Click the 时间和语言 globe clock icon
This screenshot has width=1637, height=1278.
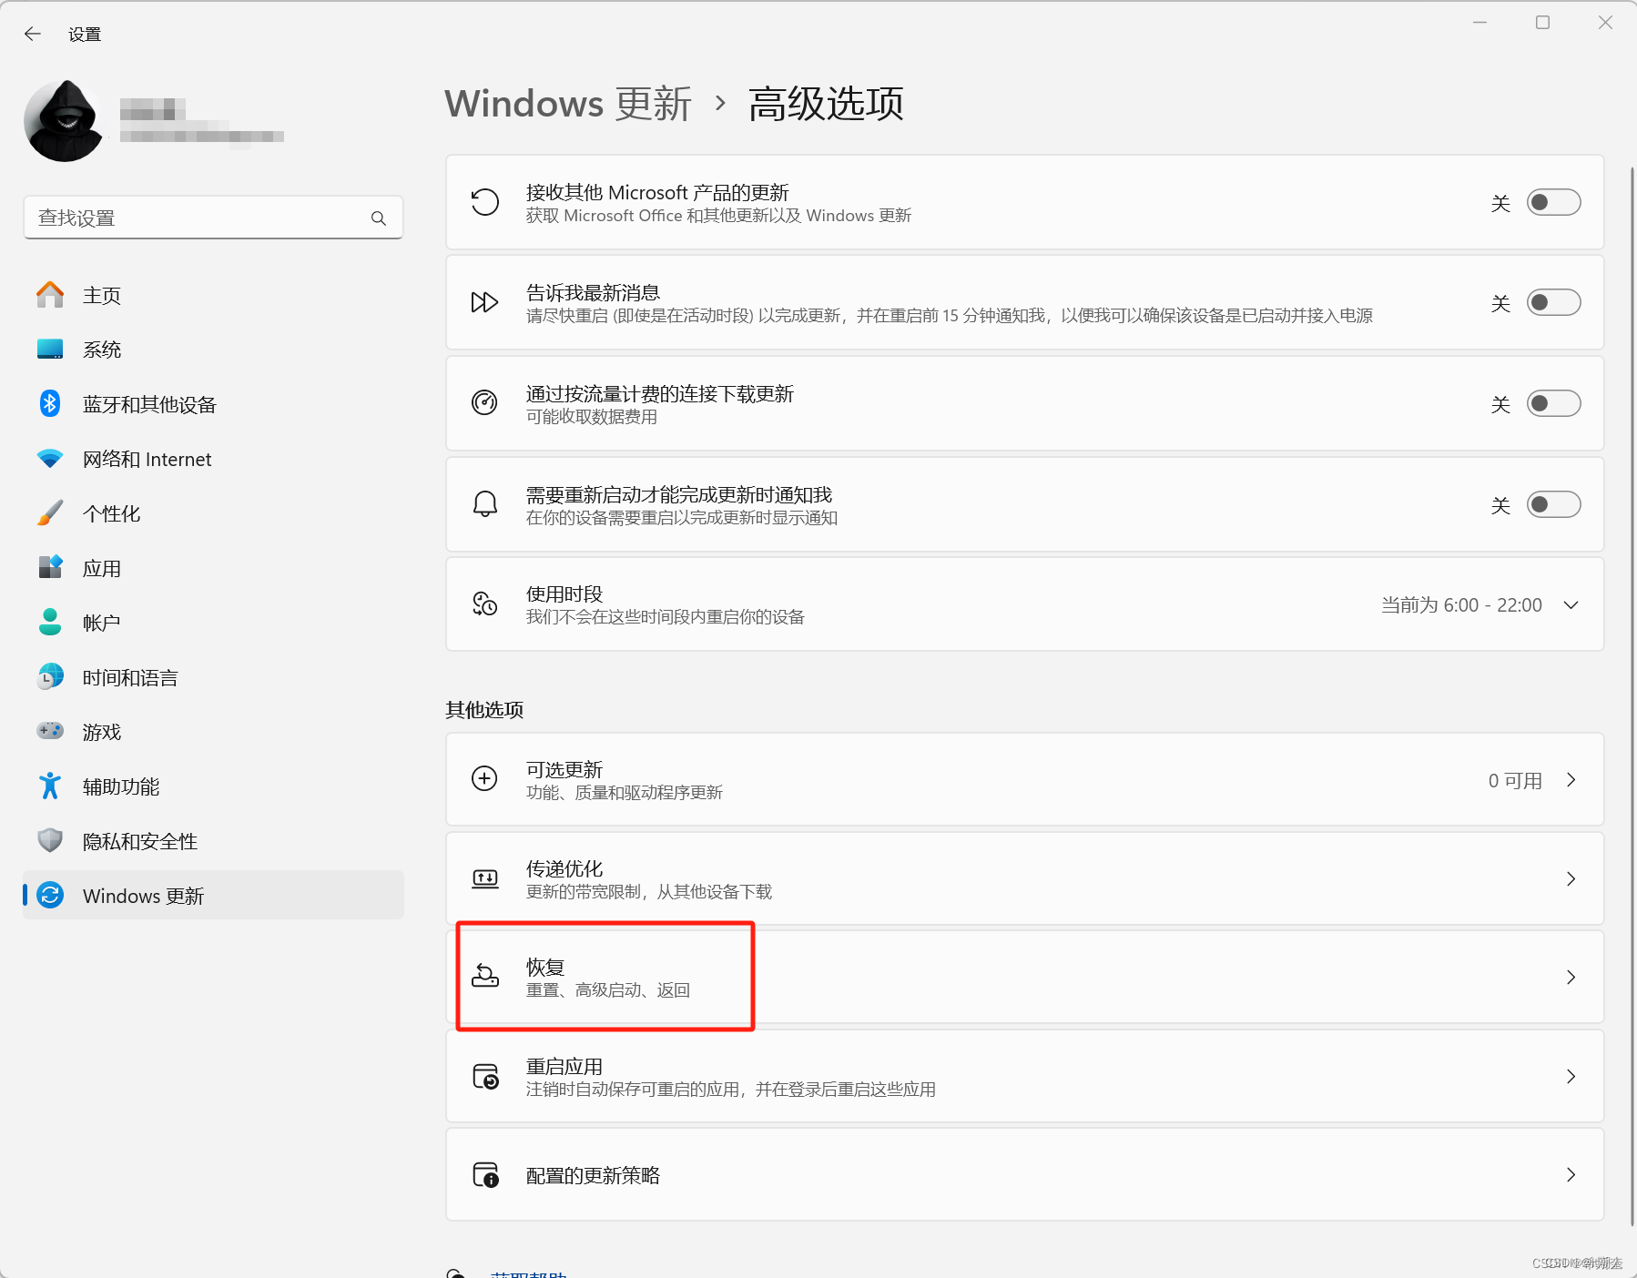(50, 676)
